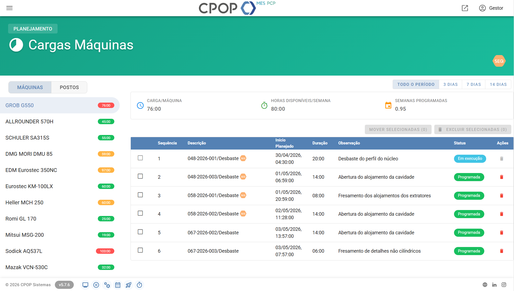Click the CPOP logo in header

click(237, 8)
